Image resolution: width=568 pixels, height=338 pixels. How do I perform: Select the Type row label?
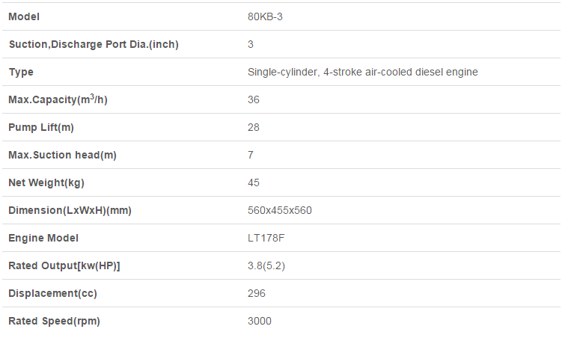pos(21,72)
